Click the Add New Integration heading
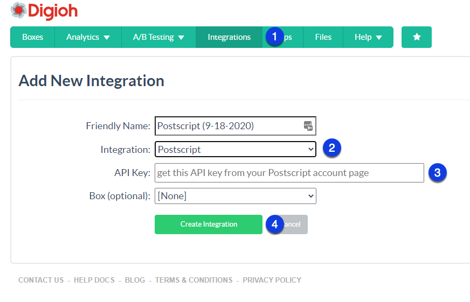 (92, 81)
